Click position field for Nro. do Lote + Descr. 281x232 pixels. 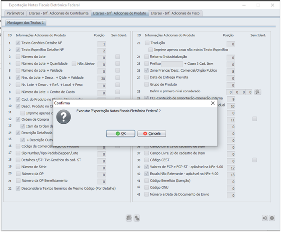(102, 79)
